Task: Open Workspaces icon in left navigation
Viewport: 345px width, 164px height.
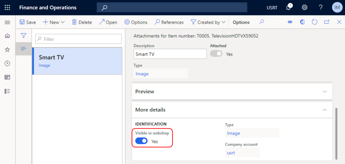Action: coord(7,77)
